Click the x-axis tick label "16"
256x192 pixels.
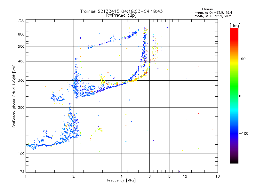(218, 176)
